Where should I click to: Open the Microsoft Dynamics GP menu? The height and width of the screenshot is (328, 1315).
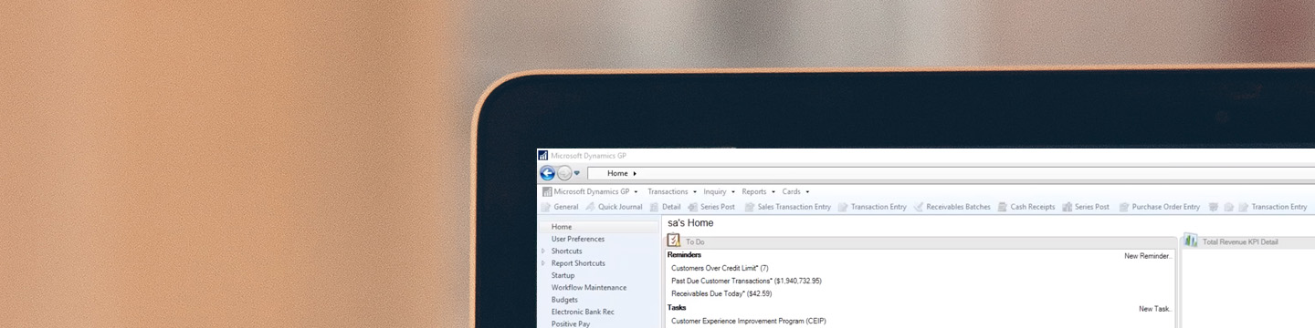click(590, 192)
